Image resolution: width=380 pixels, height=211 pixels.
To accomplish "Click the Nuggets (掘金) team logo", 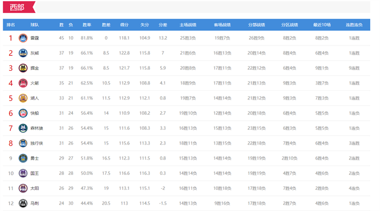I will 23,68.
